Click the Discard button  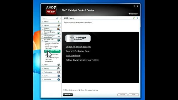[122, 95]
